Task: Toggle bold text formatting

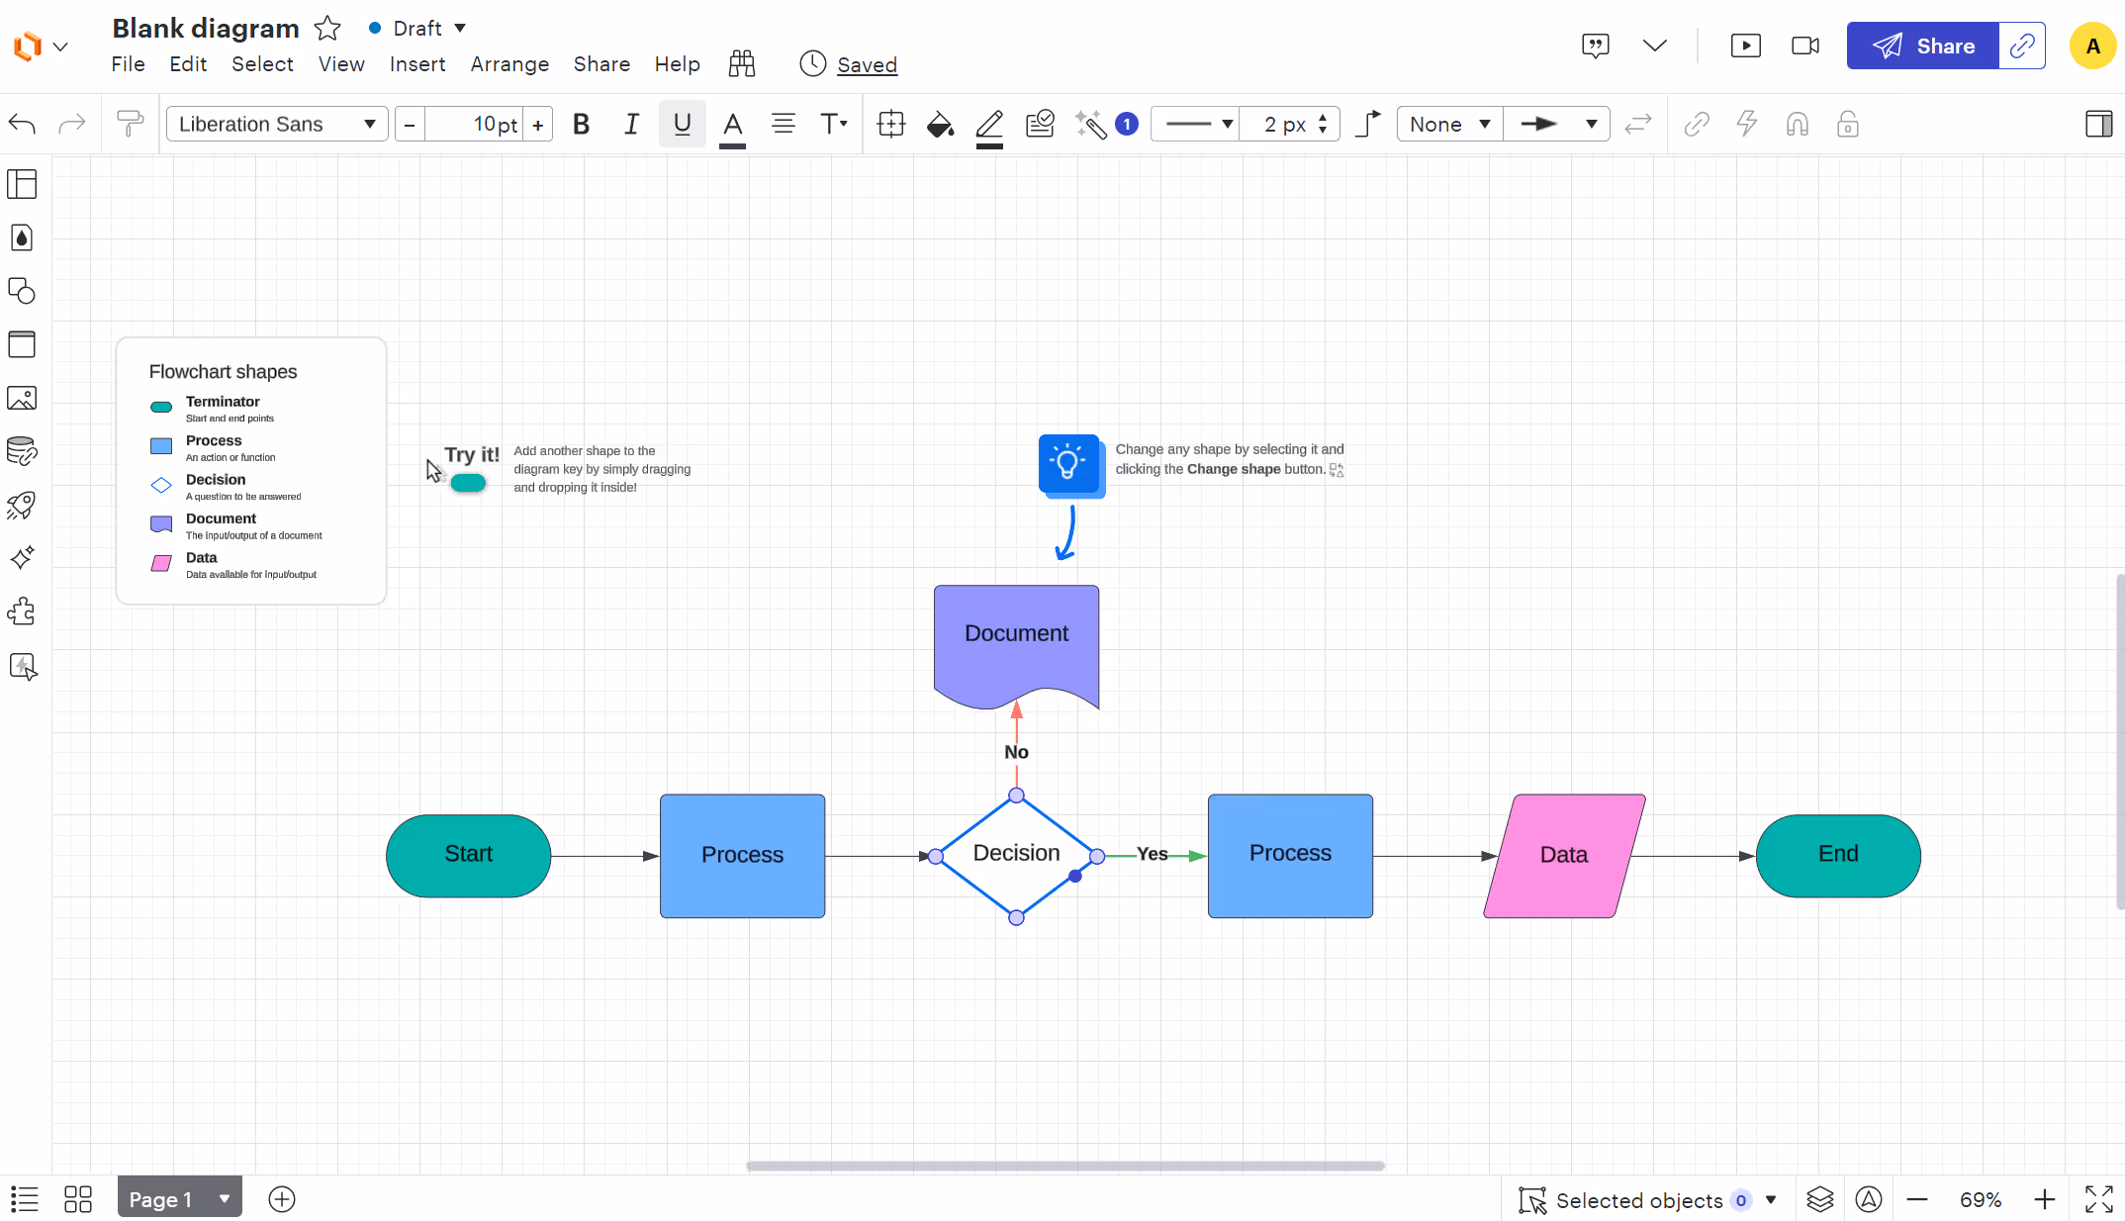Action: 582,125
